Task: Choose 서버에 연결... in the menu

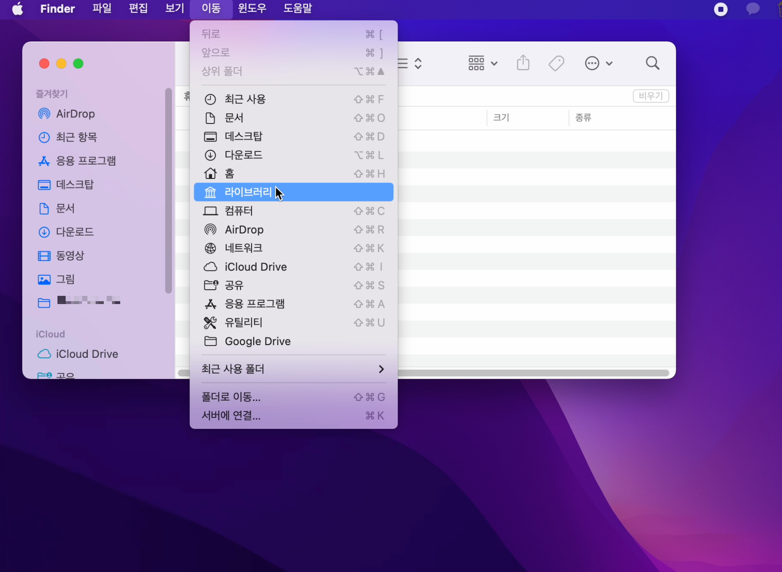Action: click(x=293, y=416)
